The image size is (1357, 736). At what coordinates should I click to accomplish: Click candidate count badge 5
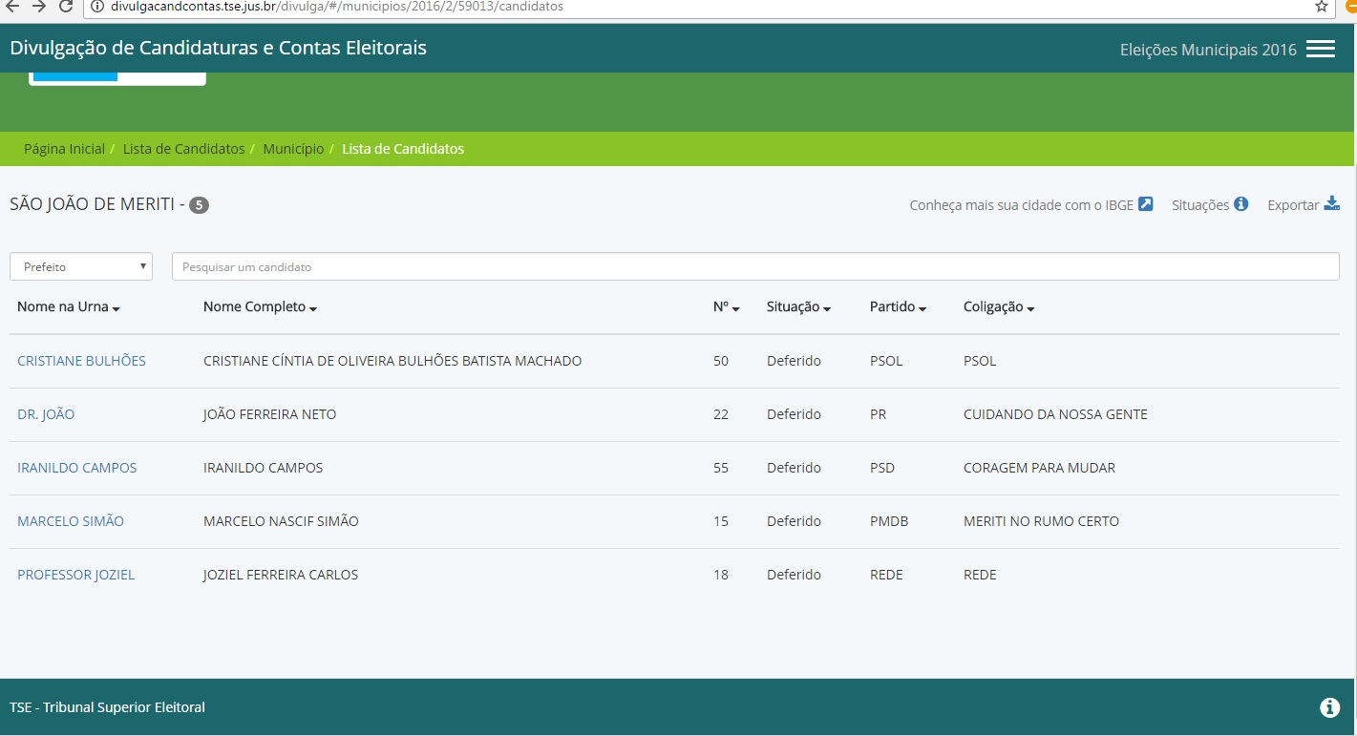point(199,204)
